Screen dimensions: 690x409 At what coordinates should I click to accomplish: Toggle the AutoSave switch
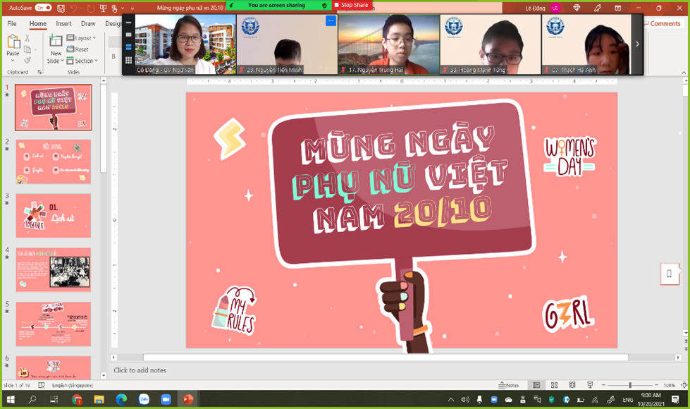[x=43, y=8]
